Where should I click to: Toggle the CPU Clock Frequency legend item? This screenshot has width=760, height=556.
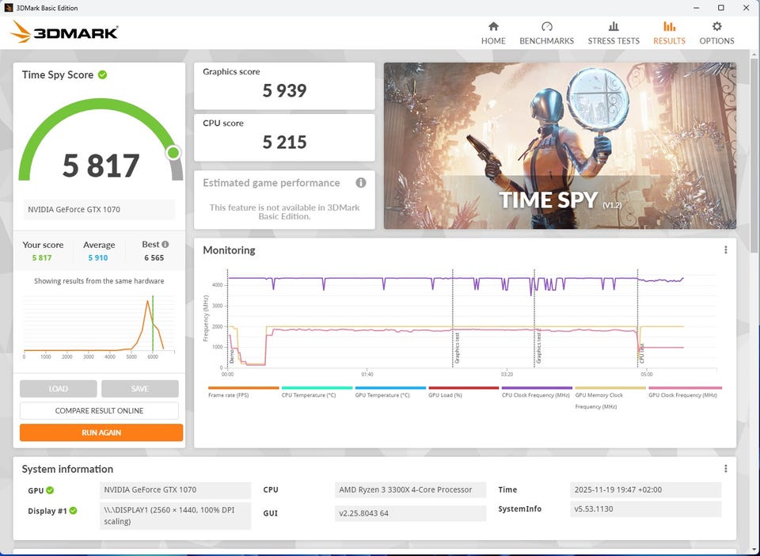coord(537,392)
